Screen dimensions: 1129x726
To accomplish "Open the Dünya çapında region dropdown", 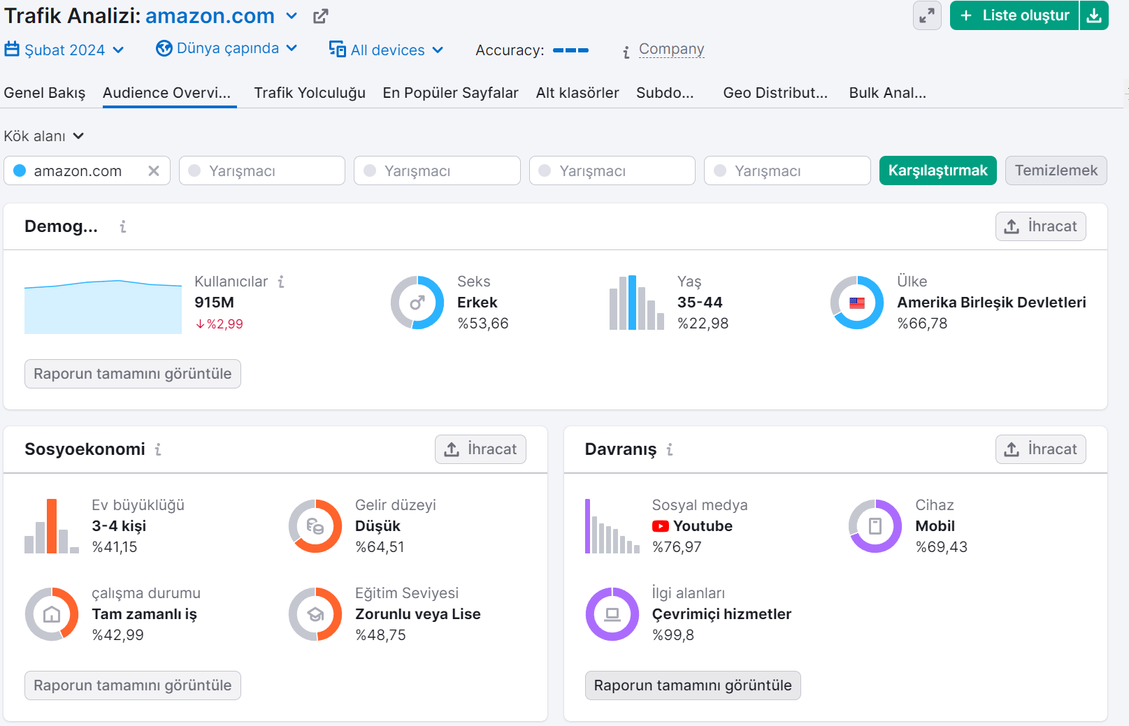I will click(227, 48).
